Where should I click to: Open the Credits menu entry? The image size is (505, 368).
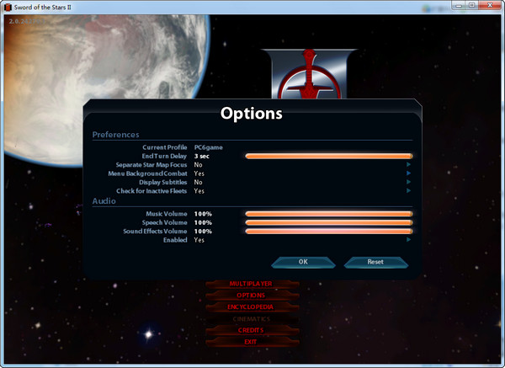click(251, 330)
